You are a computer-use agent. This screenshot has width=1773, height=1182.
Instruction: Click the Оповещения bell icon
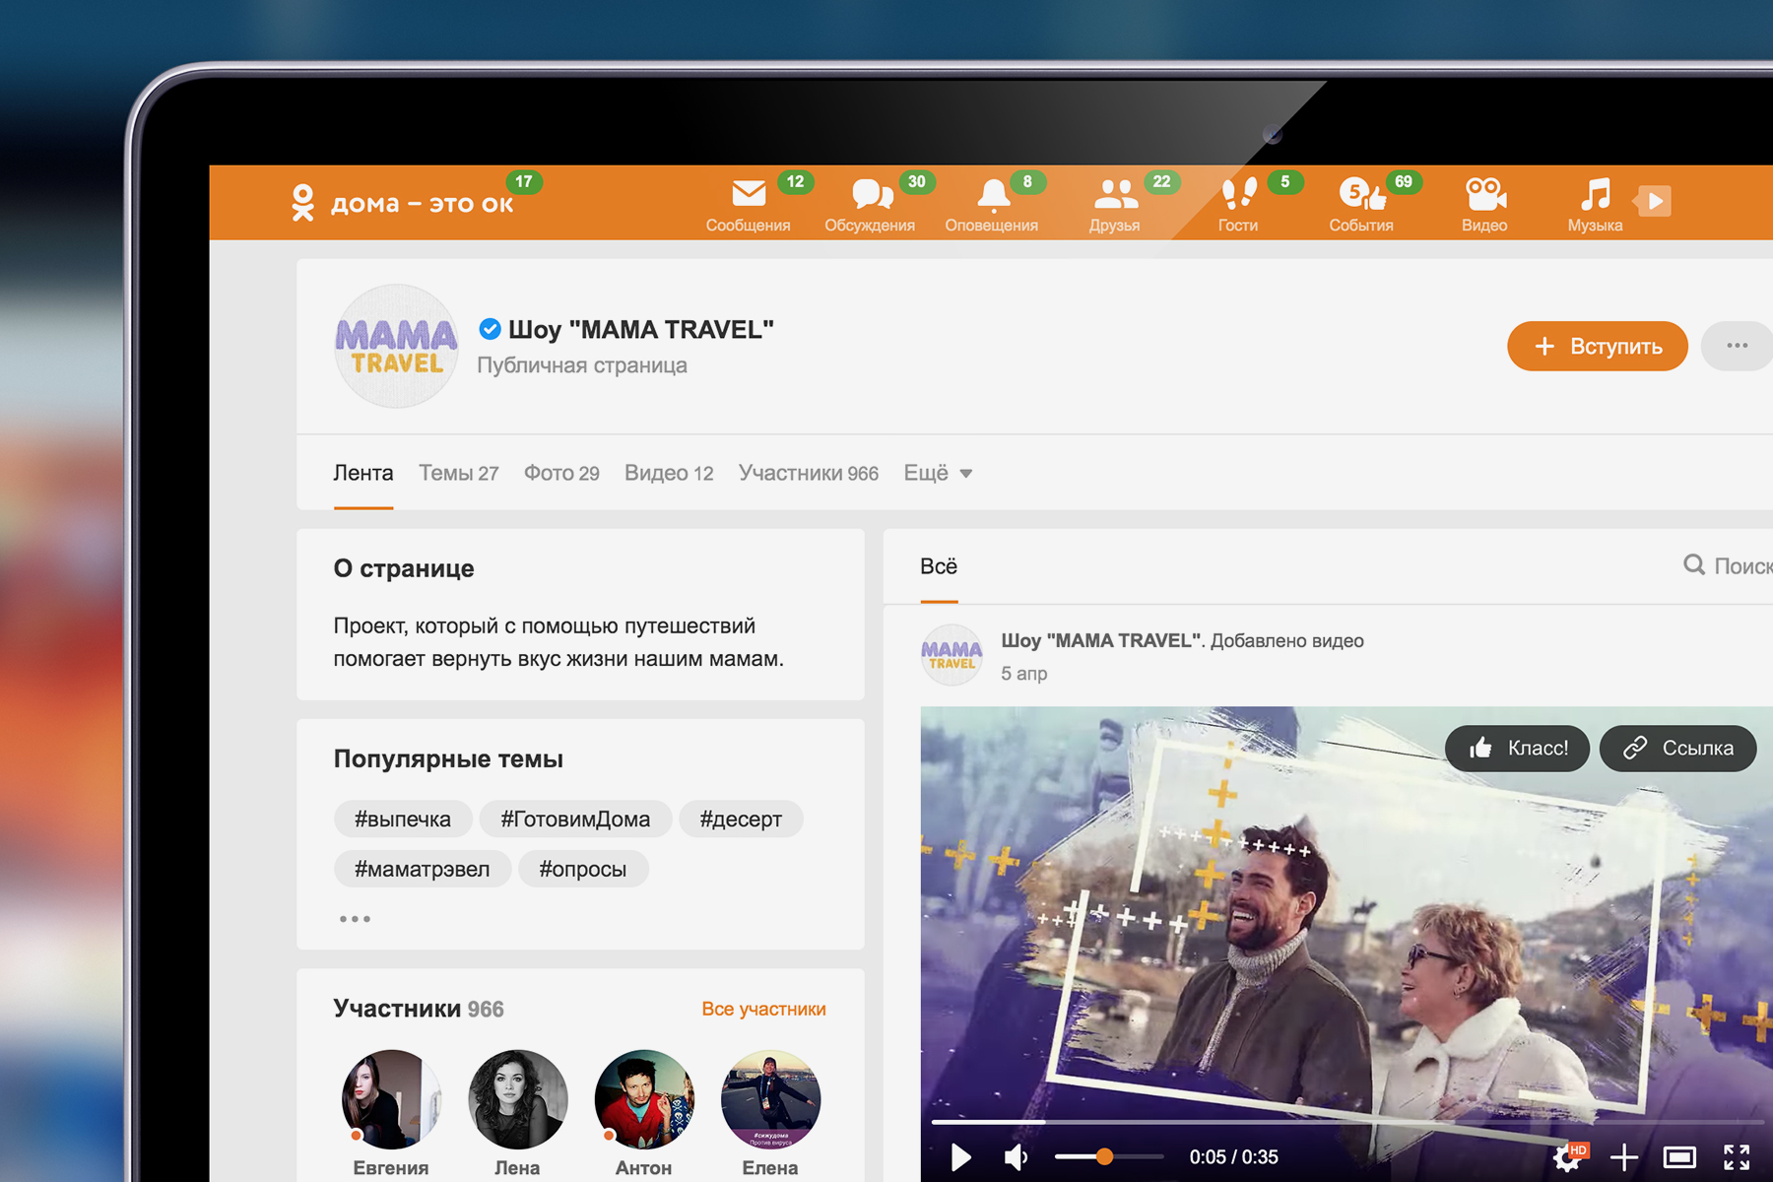pos(993,195)
